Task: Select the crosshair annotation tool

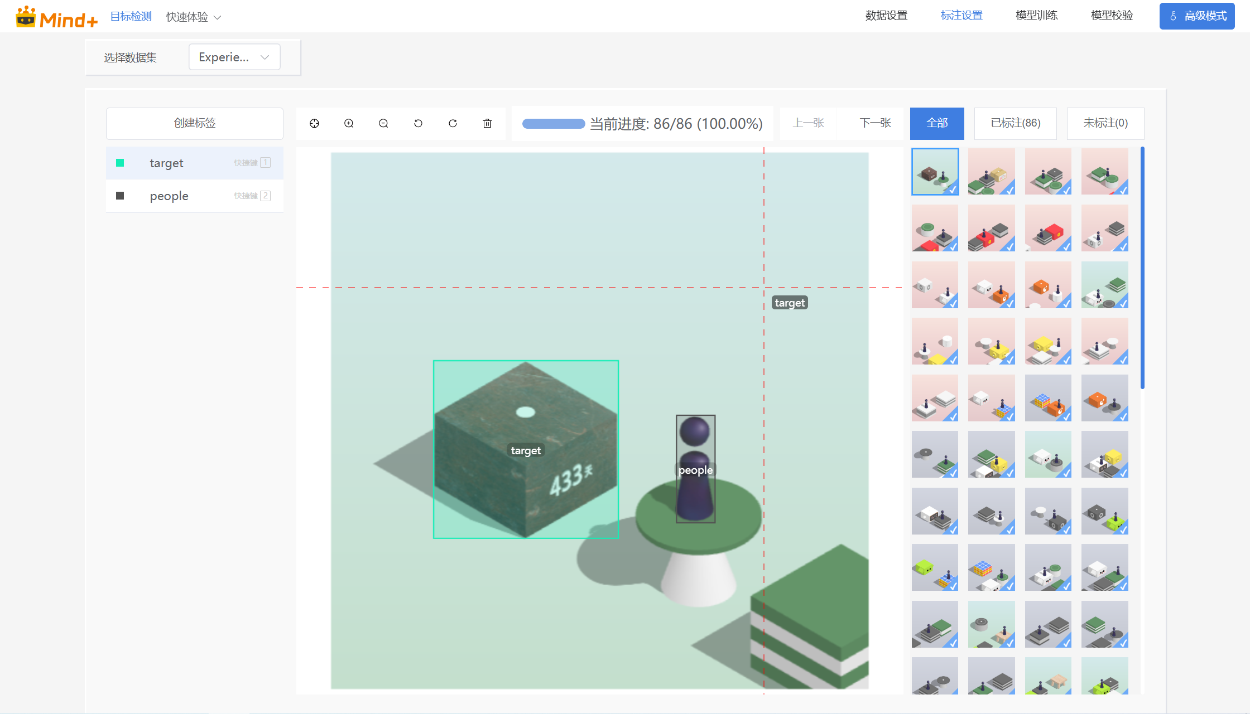Action: (314, 123)
